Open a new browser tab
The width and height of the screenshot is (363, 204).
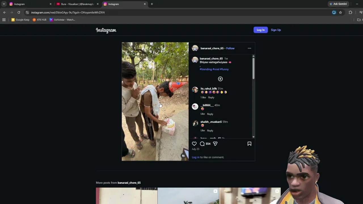pyautogui.click(x=152, y=4)
